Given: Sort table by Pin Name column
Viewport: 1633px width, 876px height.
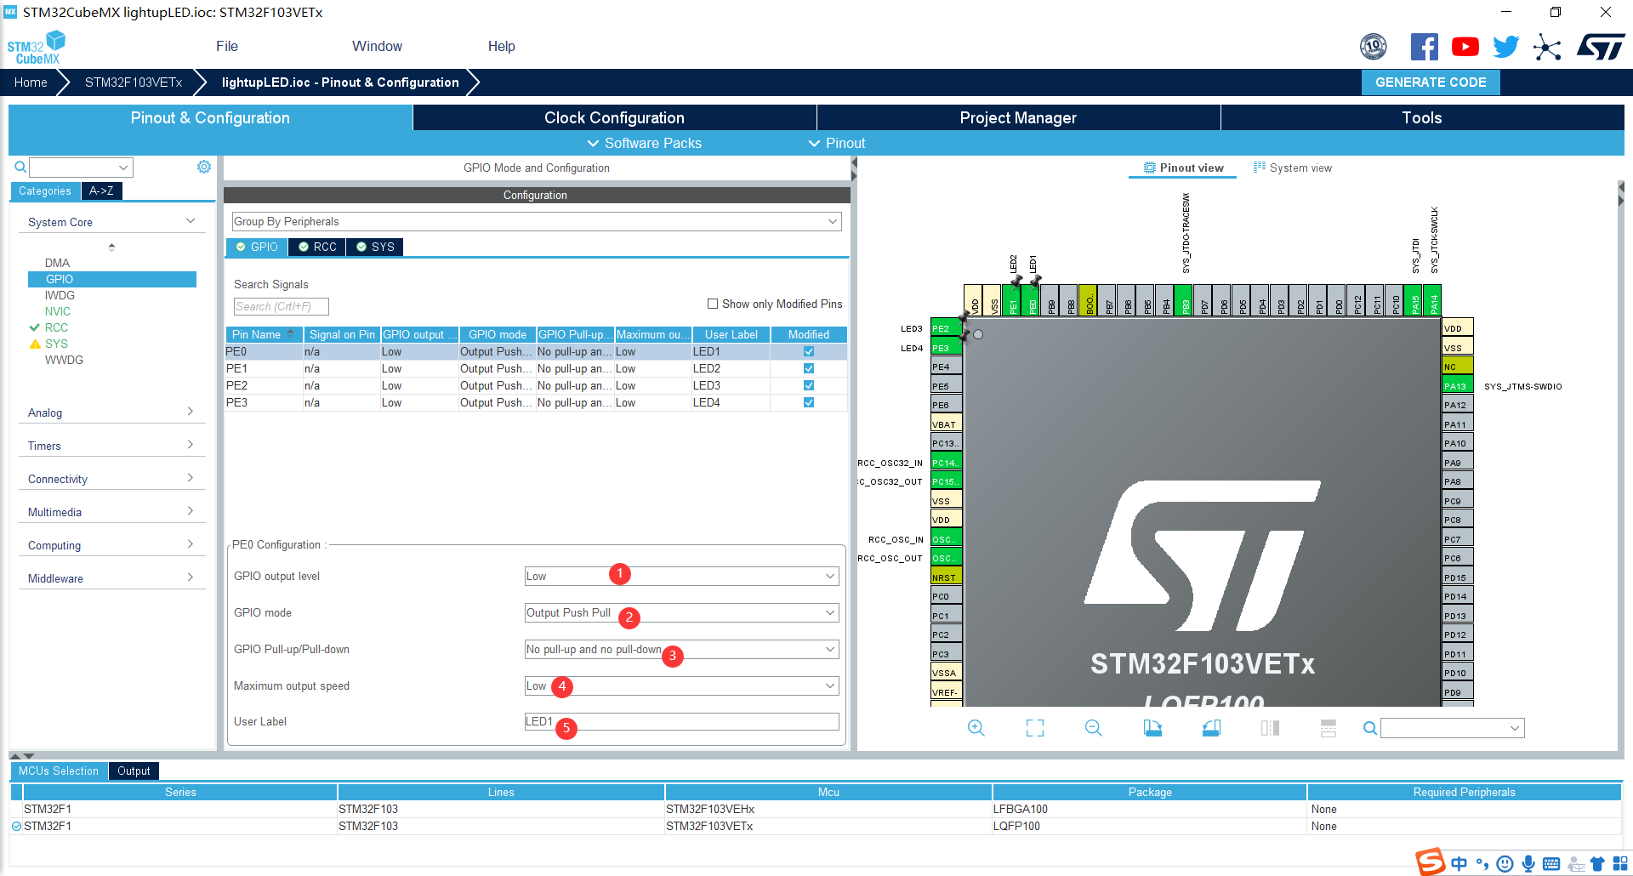Looking at the screenshot, I should (264, 334).
